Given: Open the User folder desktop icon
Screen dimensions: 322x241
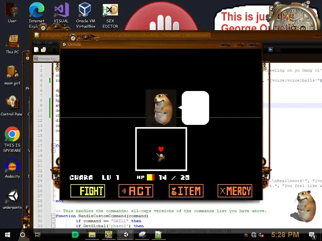Looking at the screenshot, I should pyautogui.click(x=12, y=12).
